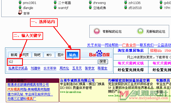Click the rabbit avatar next to 吉祥
This screenshot has height=103, width=171.
click(20, 12)
